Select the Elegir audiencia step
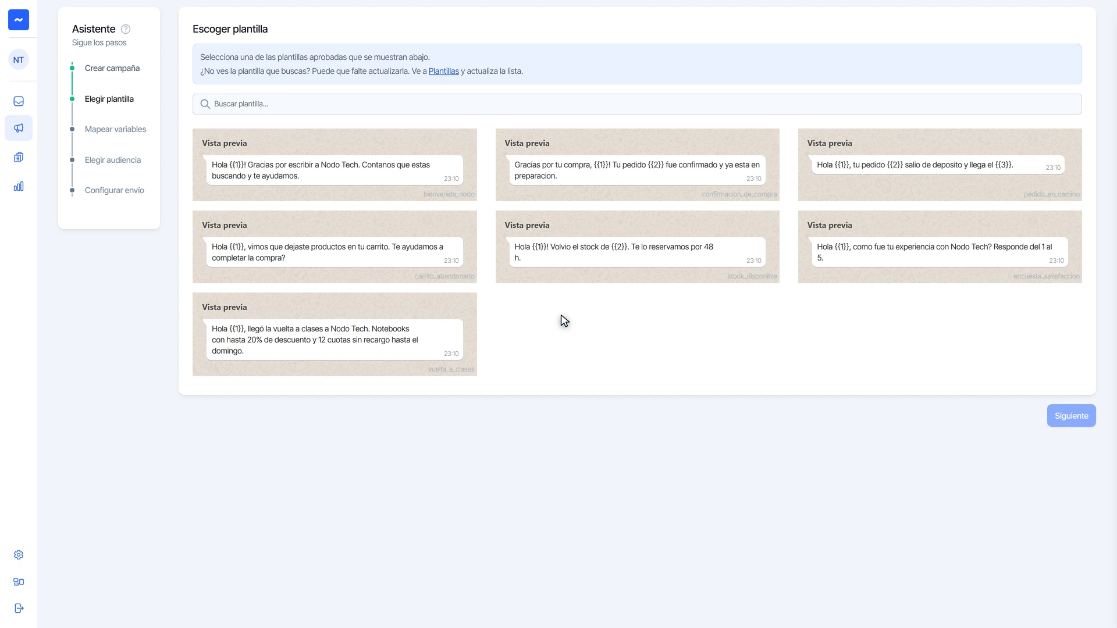The width and height of the screenshot is (1117, 628). point(113,160)
